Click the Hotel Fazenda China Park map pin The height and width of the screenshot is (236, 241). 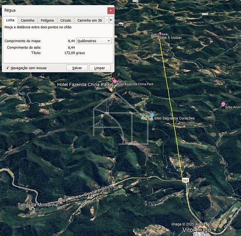[x=115, y=81]
